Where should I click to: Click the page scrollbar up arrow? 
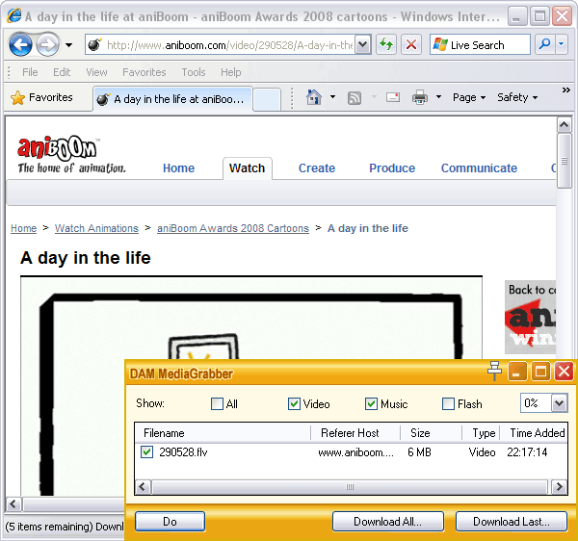(x=564, y=125)
